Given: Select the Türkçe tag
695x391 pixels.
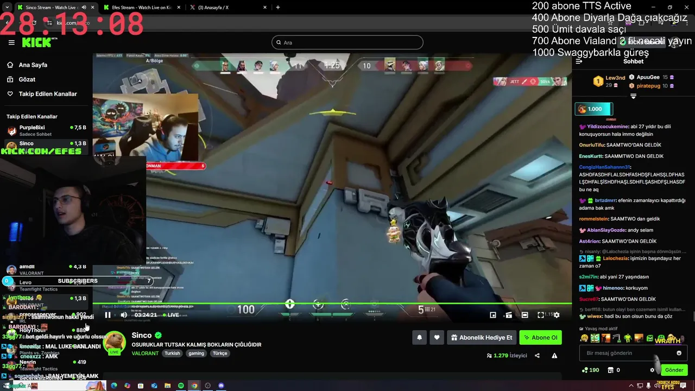Looking at the screenshot, I should pos(220,353).
